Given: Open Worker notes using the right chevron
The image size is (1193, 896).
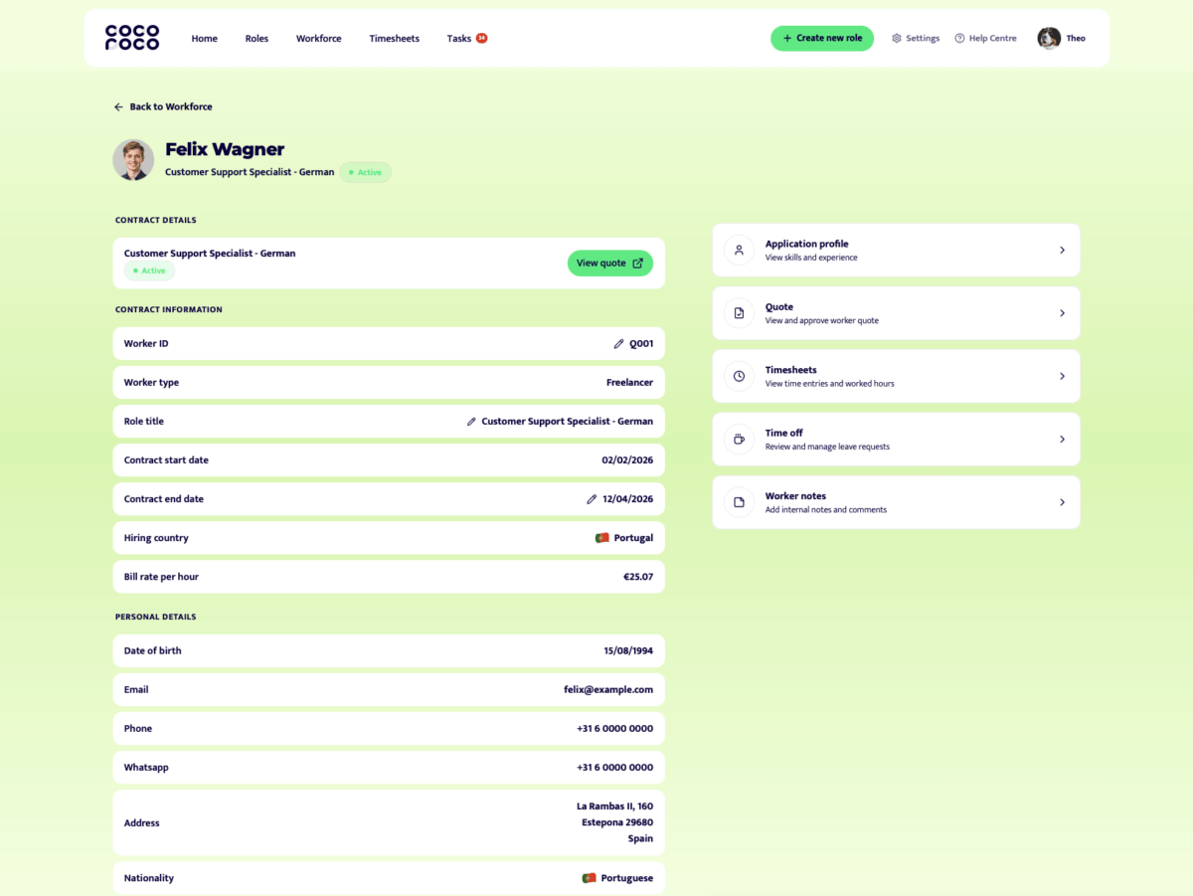Looking at the screenshot, I should (1062, 502).
